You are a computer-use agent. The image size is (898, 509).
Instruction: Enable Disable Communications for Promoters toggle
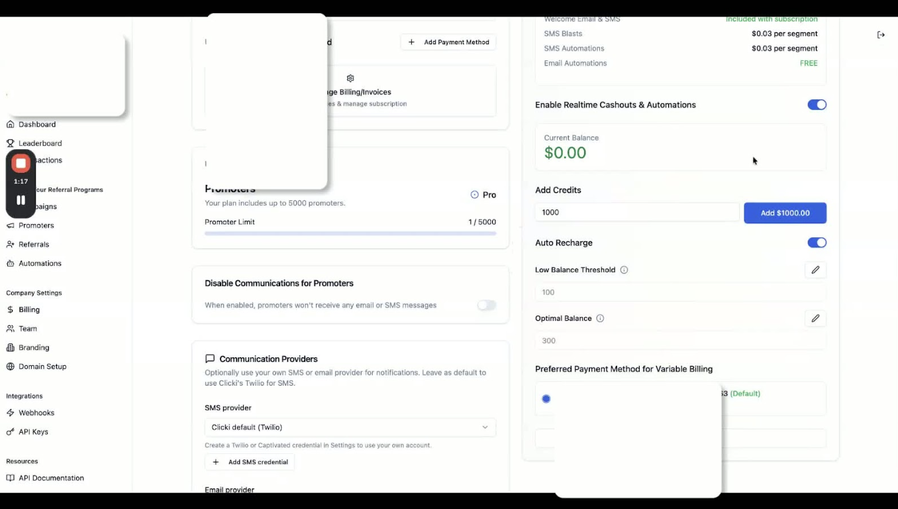click(x=487, y=306)
